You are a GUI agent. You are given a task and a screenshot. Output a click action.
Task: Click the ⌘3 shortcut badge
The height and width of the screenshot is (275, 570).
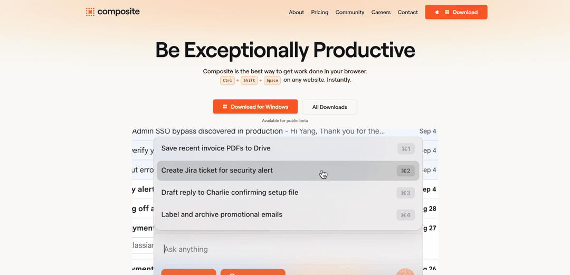click(405, 193)
